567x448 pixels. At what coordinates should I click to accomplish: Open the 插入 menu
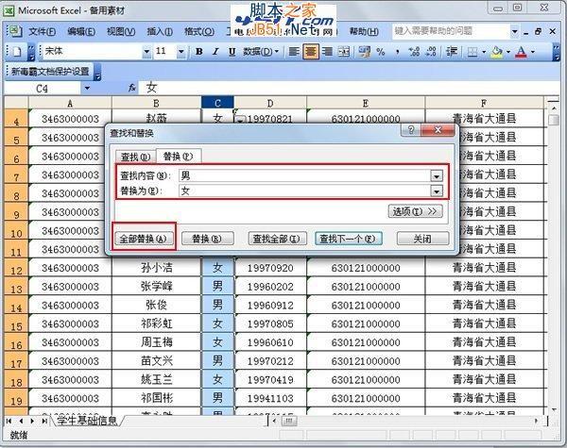pos(159,30)
